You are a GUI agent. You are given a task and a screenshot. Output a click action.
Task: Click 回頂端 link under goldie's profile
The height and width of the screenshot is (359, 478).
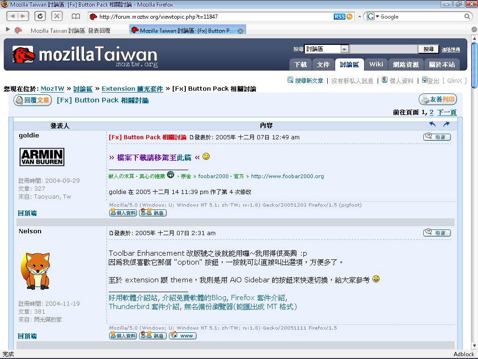[x=27, y=213]
